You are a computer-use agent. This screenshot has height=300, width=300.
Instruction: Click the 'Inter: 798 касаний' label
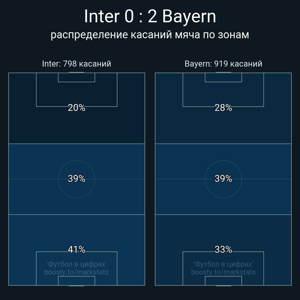pyautogui.click(x=77, y=64)
